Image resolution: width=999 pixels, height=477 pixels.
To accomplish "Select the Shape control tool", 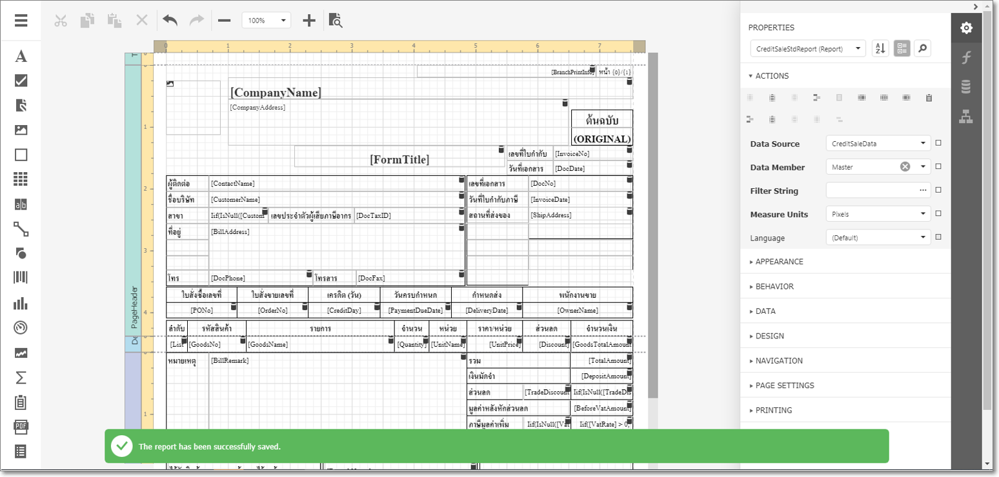I will tap(21, 253).
